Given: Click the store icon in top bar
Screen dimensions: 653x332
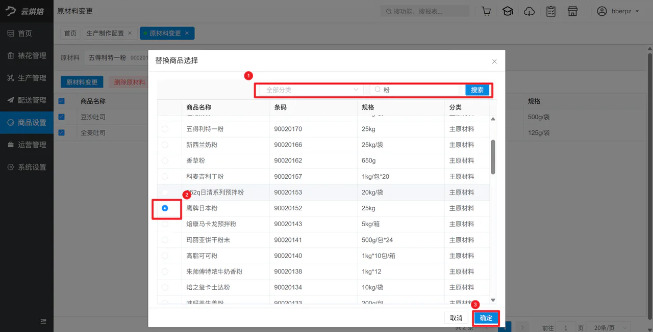Looking at the screenshot, I should (572, 11).
